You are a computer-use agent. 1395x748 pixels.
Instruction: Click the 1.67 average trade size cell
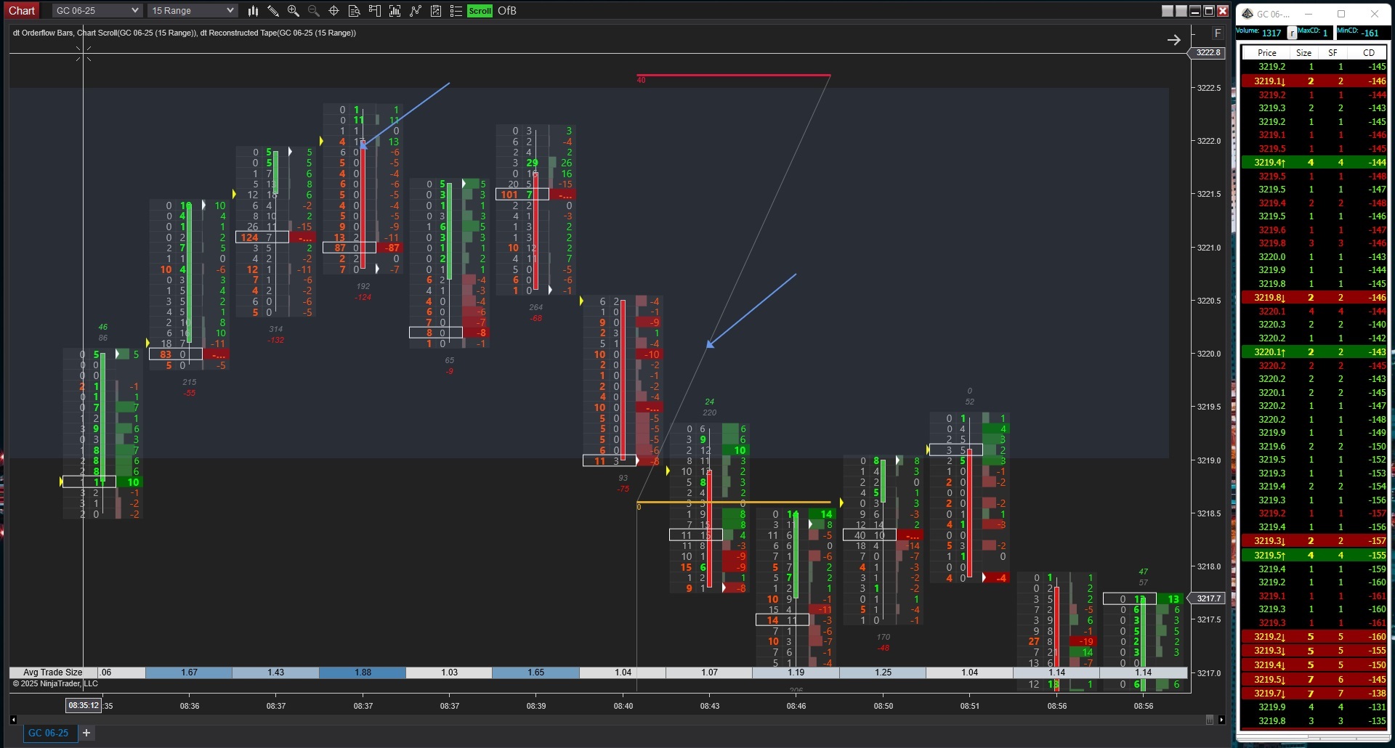[x=189, y=672]
